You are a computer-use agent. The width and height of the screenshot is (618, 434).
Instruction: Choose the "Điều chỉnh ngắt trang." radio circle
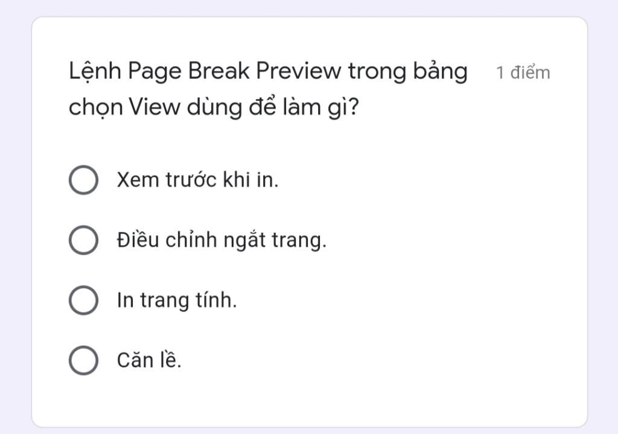tap(83, 241)
